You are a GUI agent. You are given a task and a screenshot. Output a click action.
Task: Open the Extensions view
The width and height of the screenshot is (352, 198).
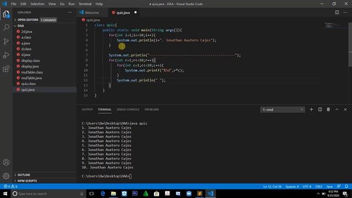point(6,69)
